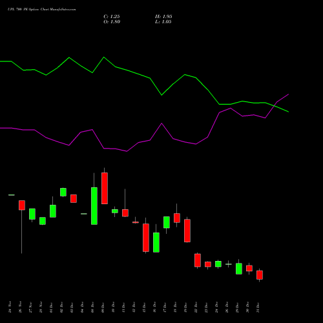Select the 10 Dec date label
This screenshot has width=323, height=323.
[x=113, y=307]
